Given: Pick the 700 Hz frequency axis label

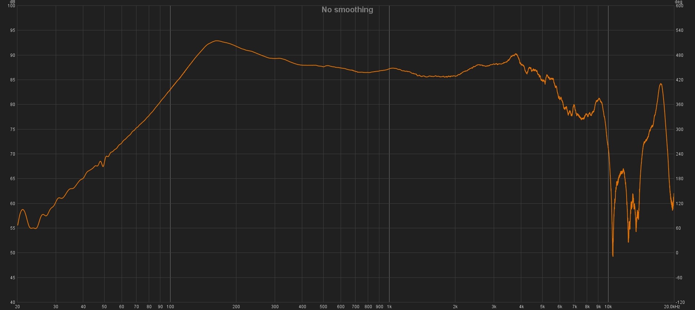Looking at the screenshot, I should (355, 307).
